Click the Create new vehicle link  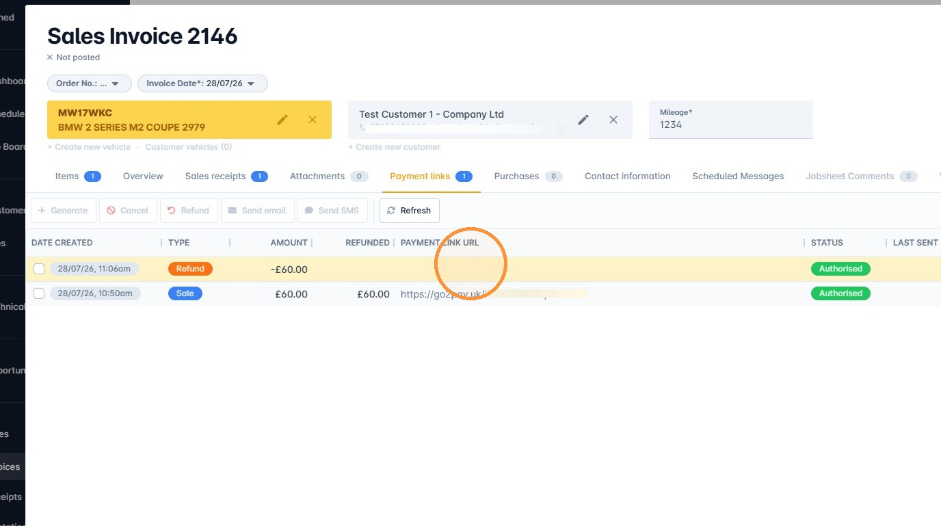click(89, 147)
